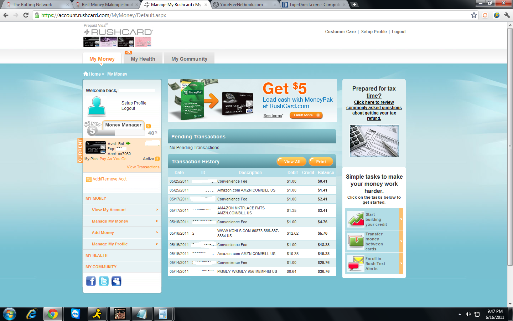
Task: Open the Chrome wrench settings menu
Action: 507,15
